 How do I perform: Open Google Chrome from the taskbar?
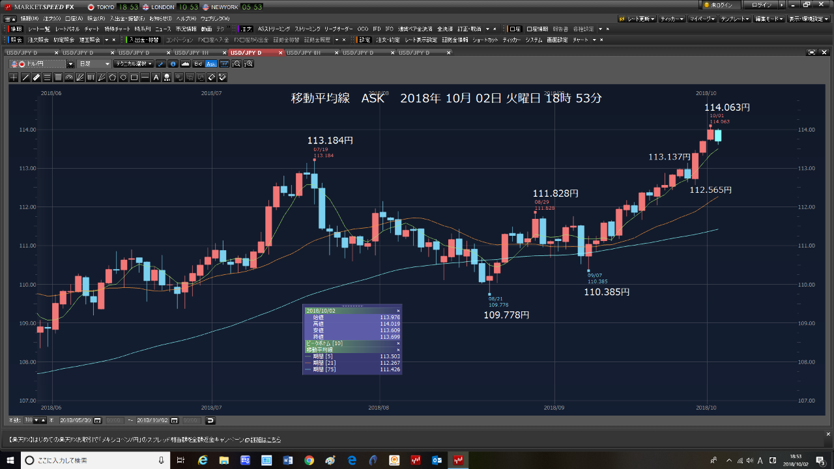point(308,461)
